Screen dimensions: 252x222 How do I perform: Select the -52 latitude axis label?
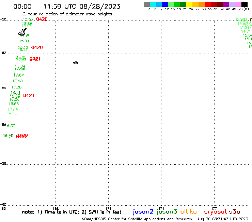(3, 53)
